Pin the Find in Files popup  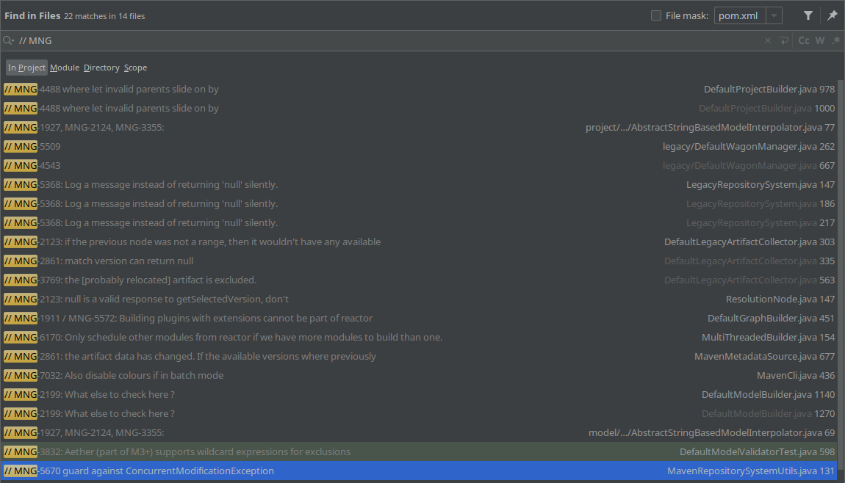[x=833, y=15]
